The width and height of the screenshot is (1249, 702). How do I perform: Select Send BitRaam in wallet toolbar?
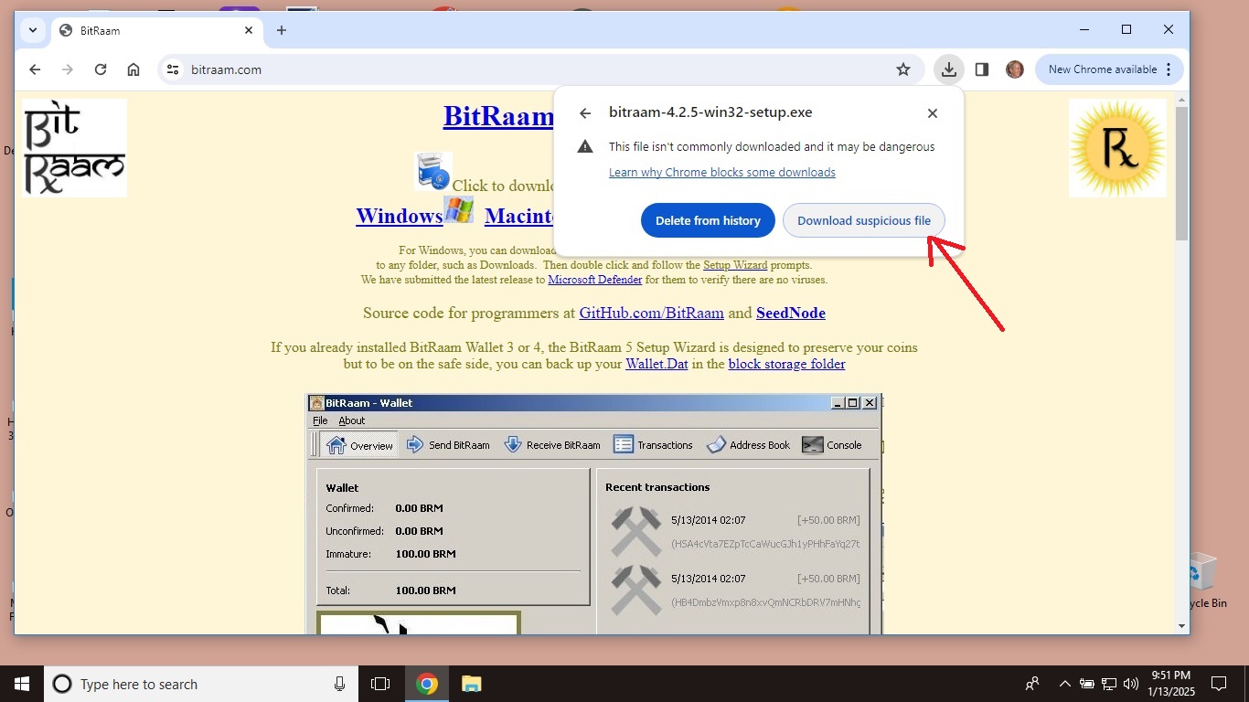pyautogui.click(x=448, y=445)
